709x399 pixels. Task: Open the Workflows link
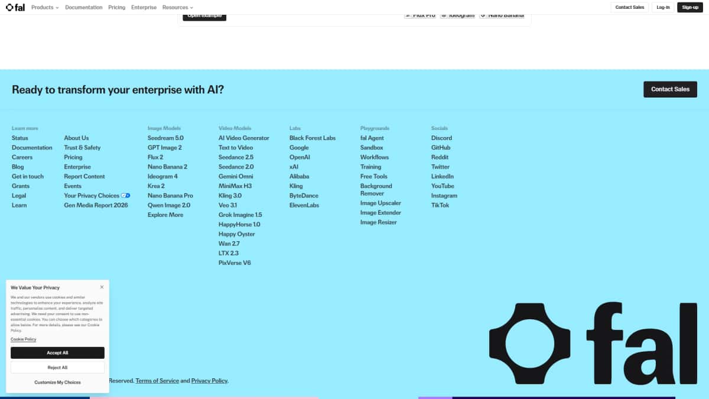(x=375, y=157)
